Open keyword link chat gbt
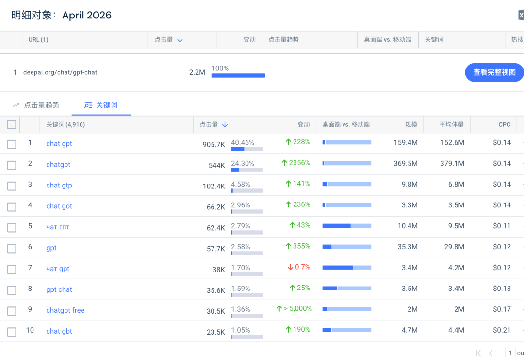The height and width of the screenshot is (357, 524). click(59, 331)
